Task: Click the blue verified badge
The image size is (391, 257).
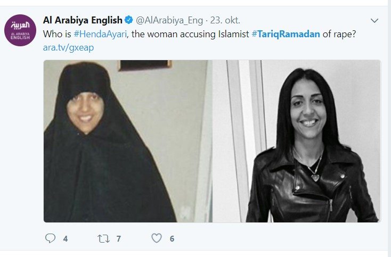Action: pyautogui.click(x=129, y=20)
